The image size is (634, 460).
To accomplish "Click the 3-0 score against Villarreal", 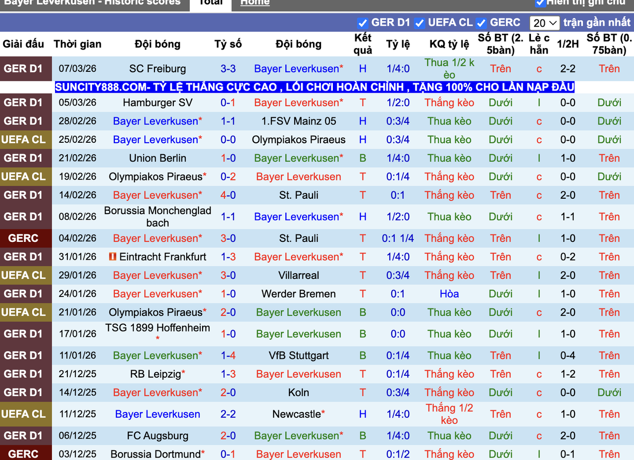I will [228, 275].
